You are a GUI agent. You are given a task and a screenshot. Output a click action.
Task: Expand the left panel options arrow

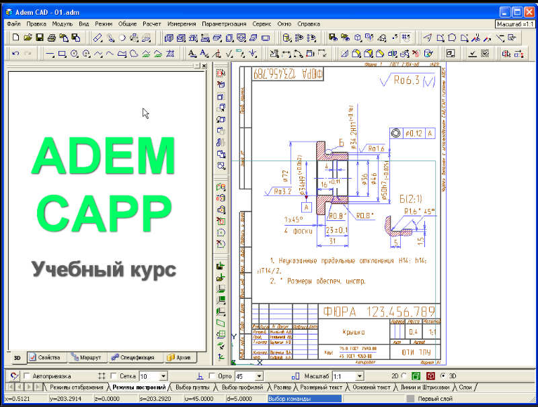tap(197, 65)
